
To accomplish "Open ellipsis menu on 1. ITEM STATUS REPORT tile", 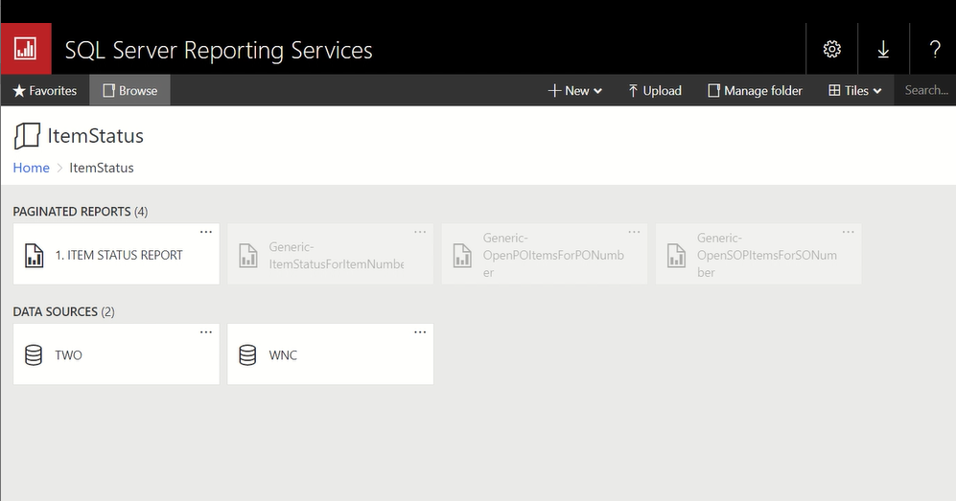I will pyautogui.click(x=205, y=233).
